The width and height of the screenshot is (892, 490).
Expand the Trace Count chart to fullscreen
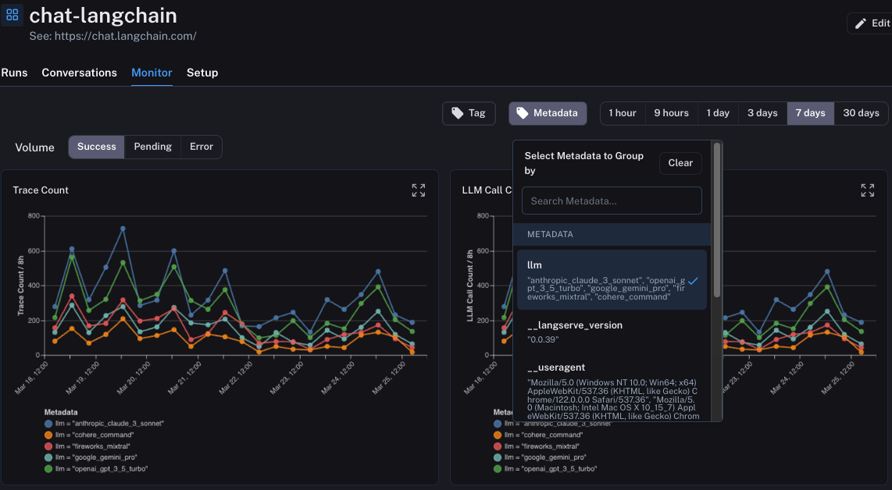419,190
